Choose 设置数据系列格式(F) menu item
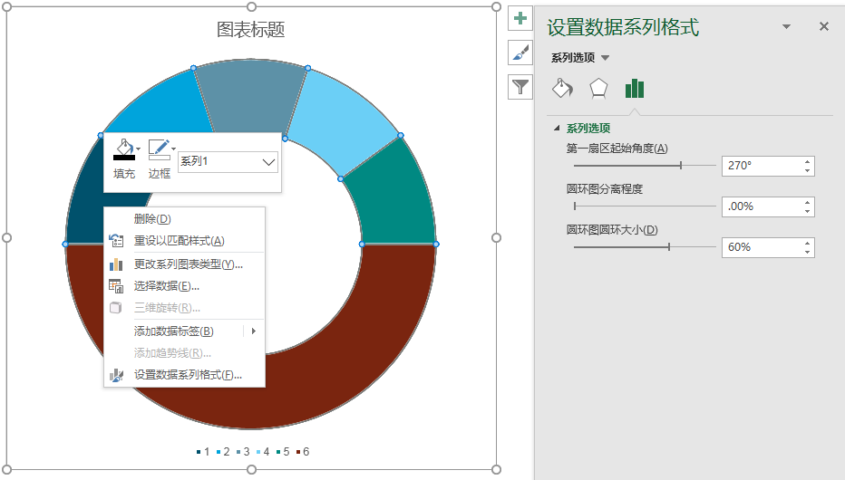 184,375
